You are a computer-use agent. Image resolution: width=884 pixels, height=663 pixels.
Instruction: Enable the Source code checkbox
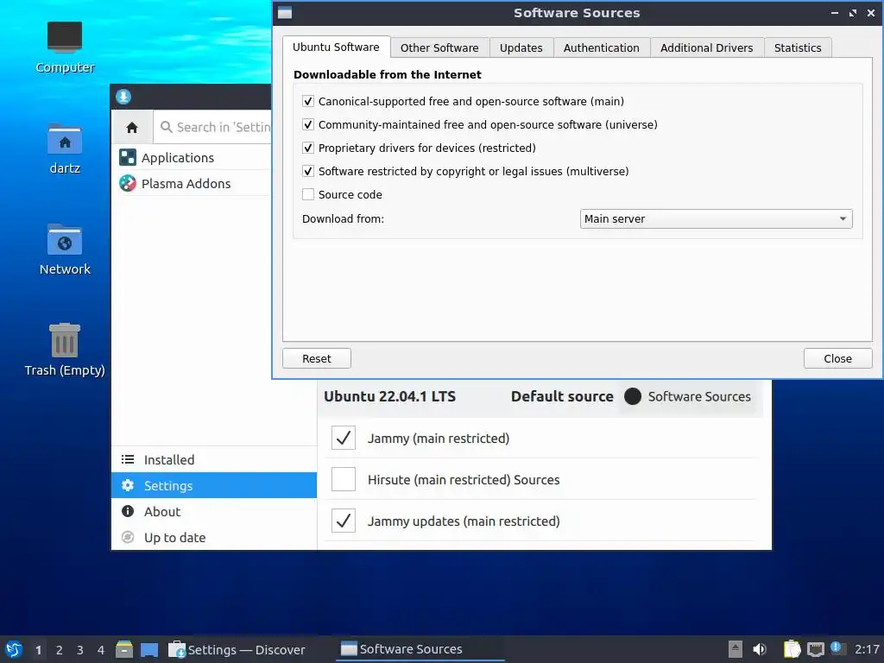click(308, 194)
